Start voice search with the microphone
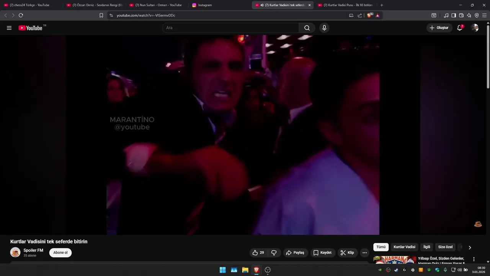Screen dimensions: 490x276 [324, 28]
